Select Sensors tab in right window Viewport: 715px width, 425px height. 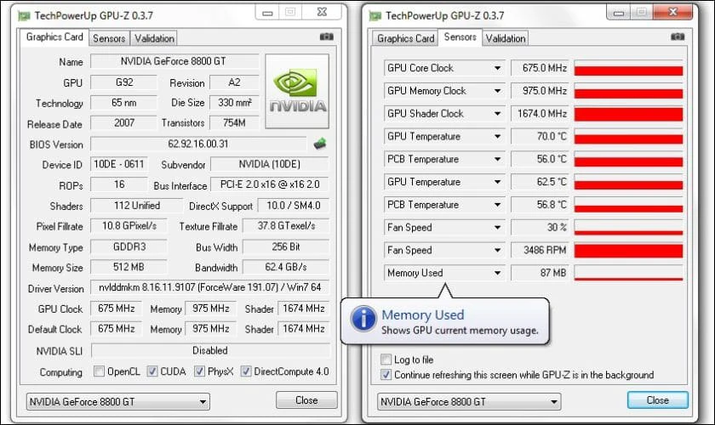pyautogui.click(x=460, y=37)
